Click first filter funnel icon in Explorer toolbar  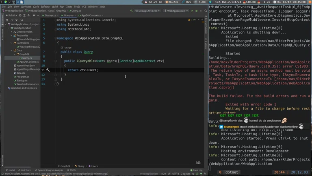(x=12, y=20)
